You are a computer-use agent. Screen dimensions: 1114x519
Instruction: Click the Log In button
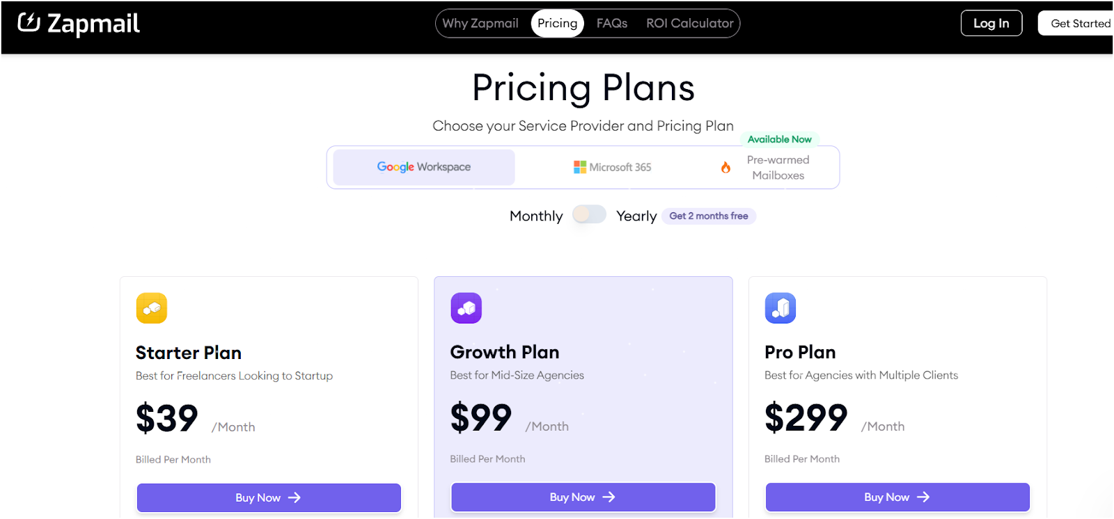tap(991, 23)
